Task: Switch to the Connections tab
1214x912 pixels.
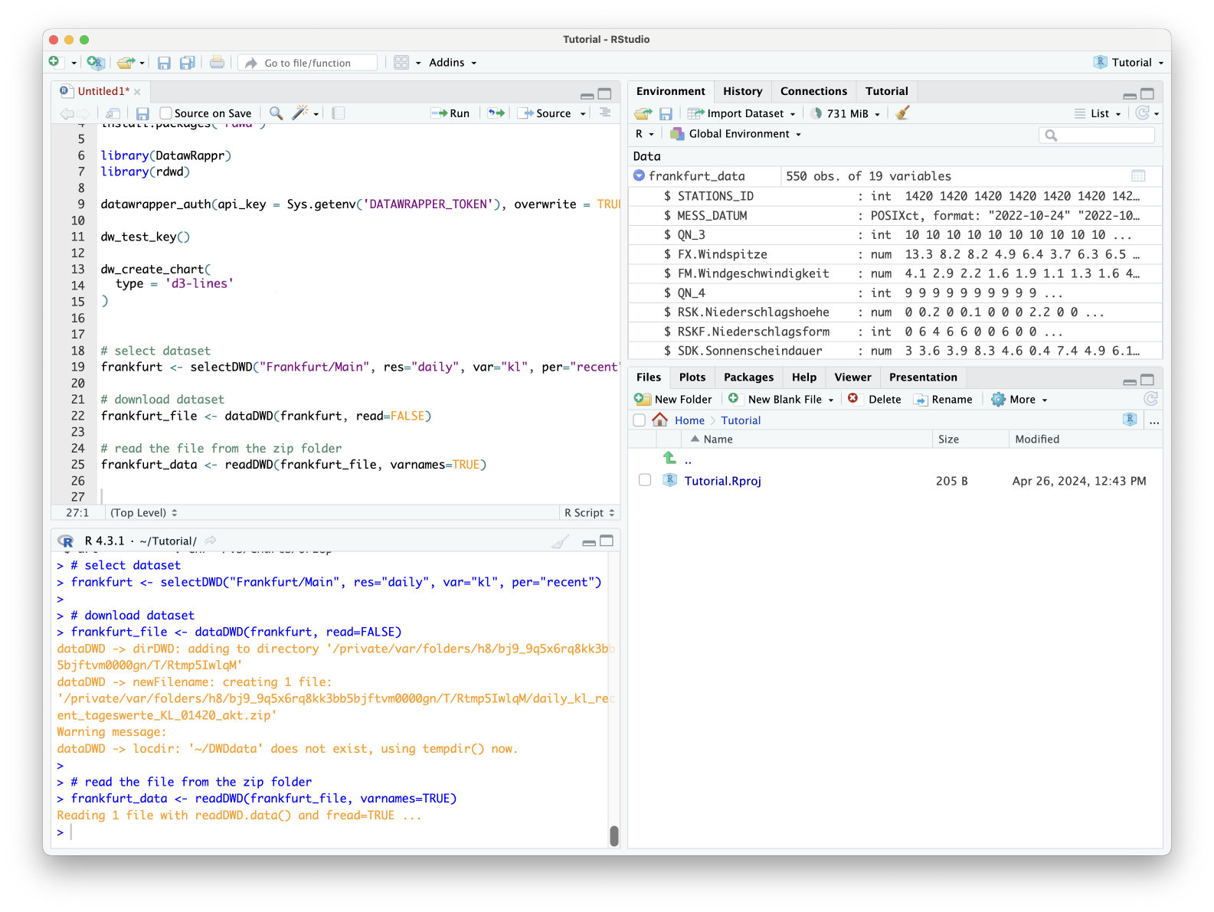Action: [x=813, y=91]
